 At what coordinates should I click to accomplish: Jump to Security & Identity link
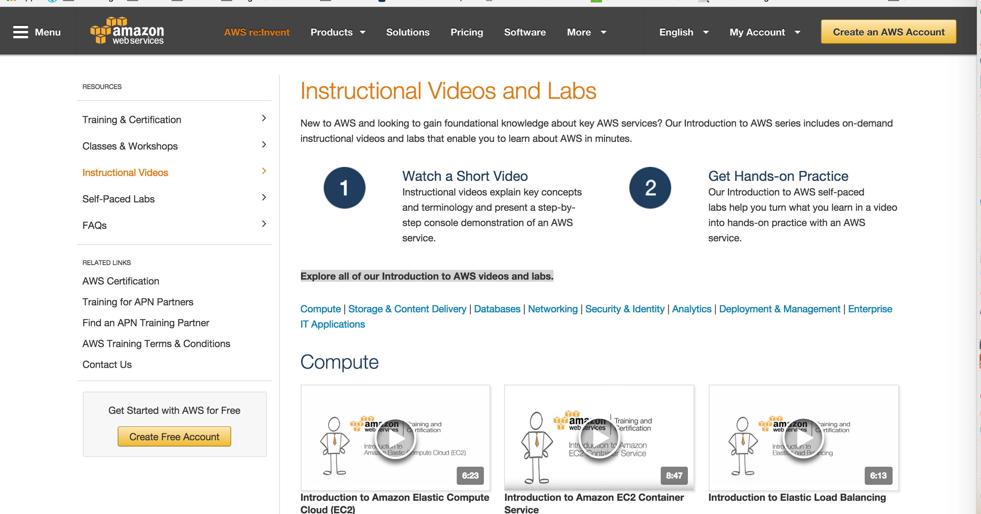coord(625,309)
